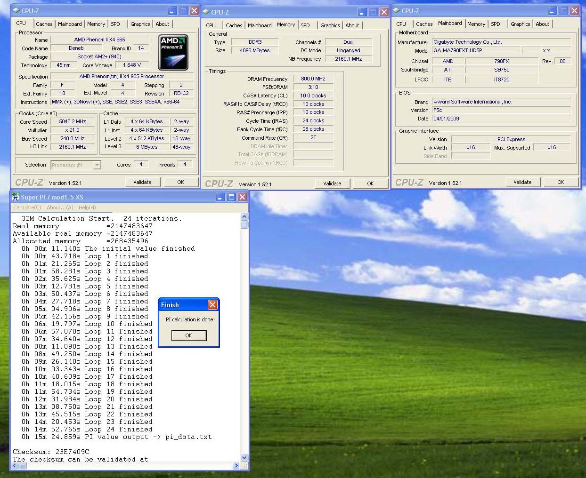Viewport: 586px width, 478px height.
Task: Click the Command Rate value 2T
Action: (x=313, y=138)
